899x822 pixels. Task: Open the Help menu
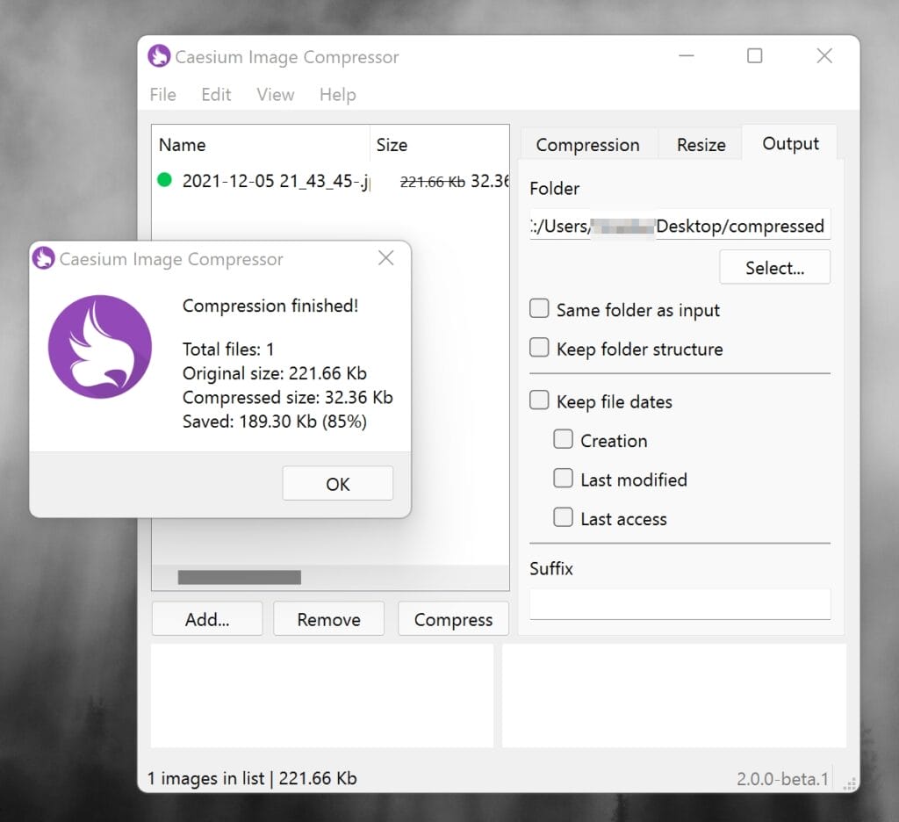tap(338, 94)
